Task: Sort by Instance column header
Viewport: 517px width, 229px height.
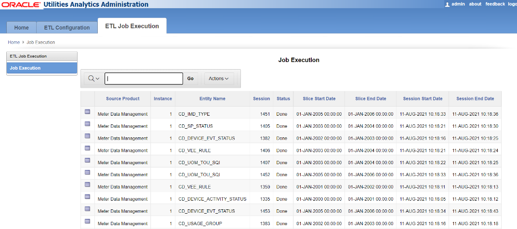Action: [163, 98]
